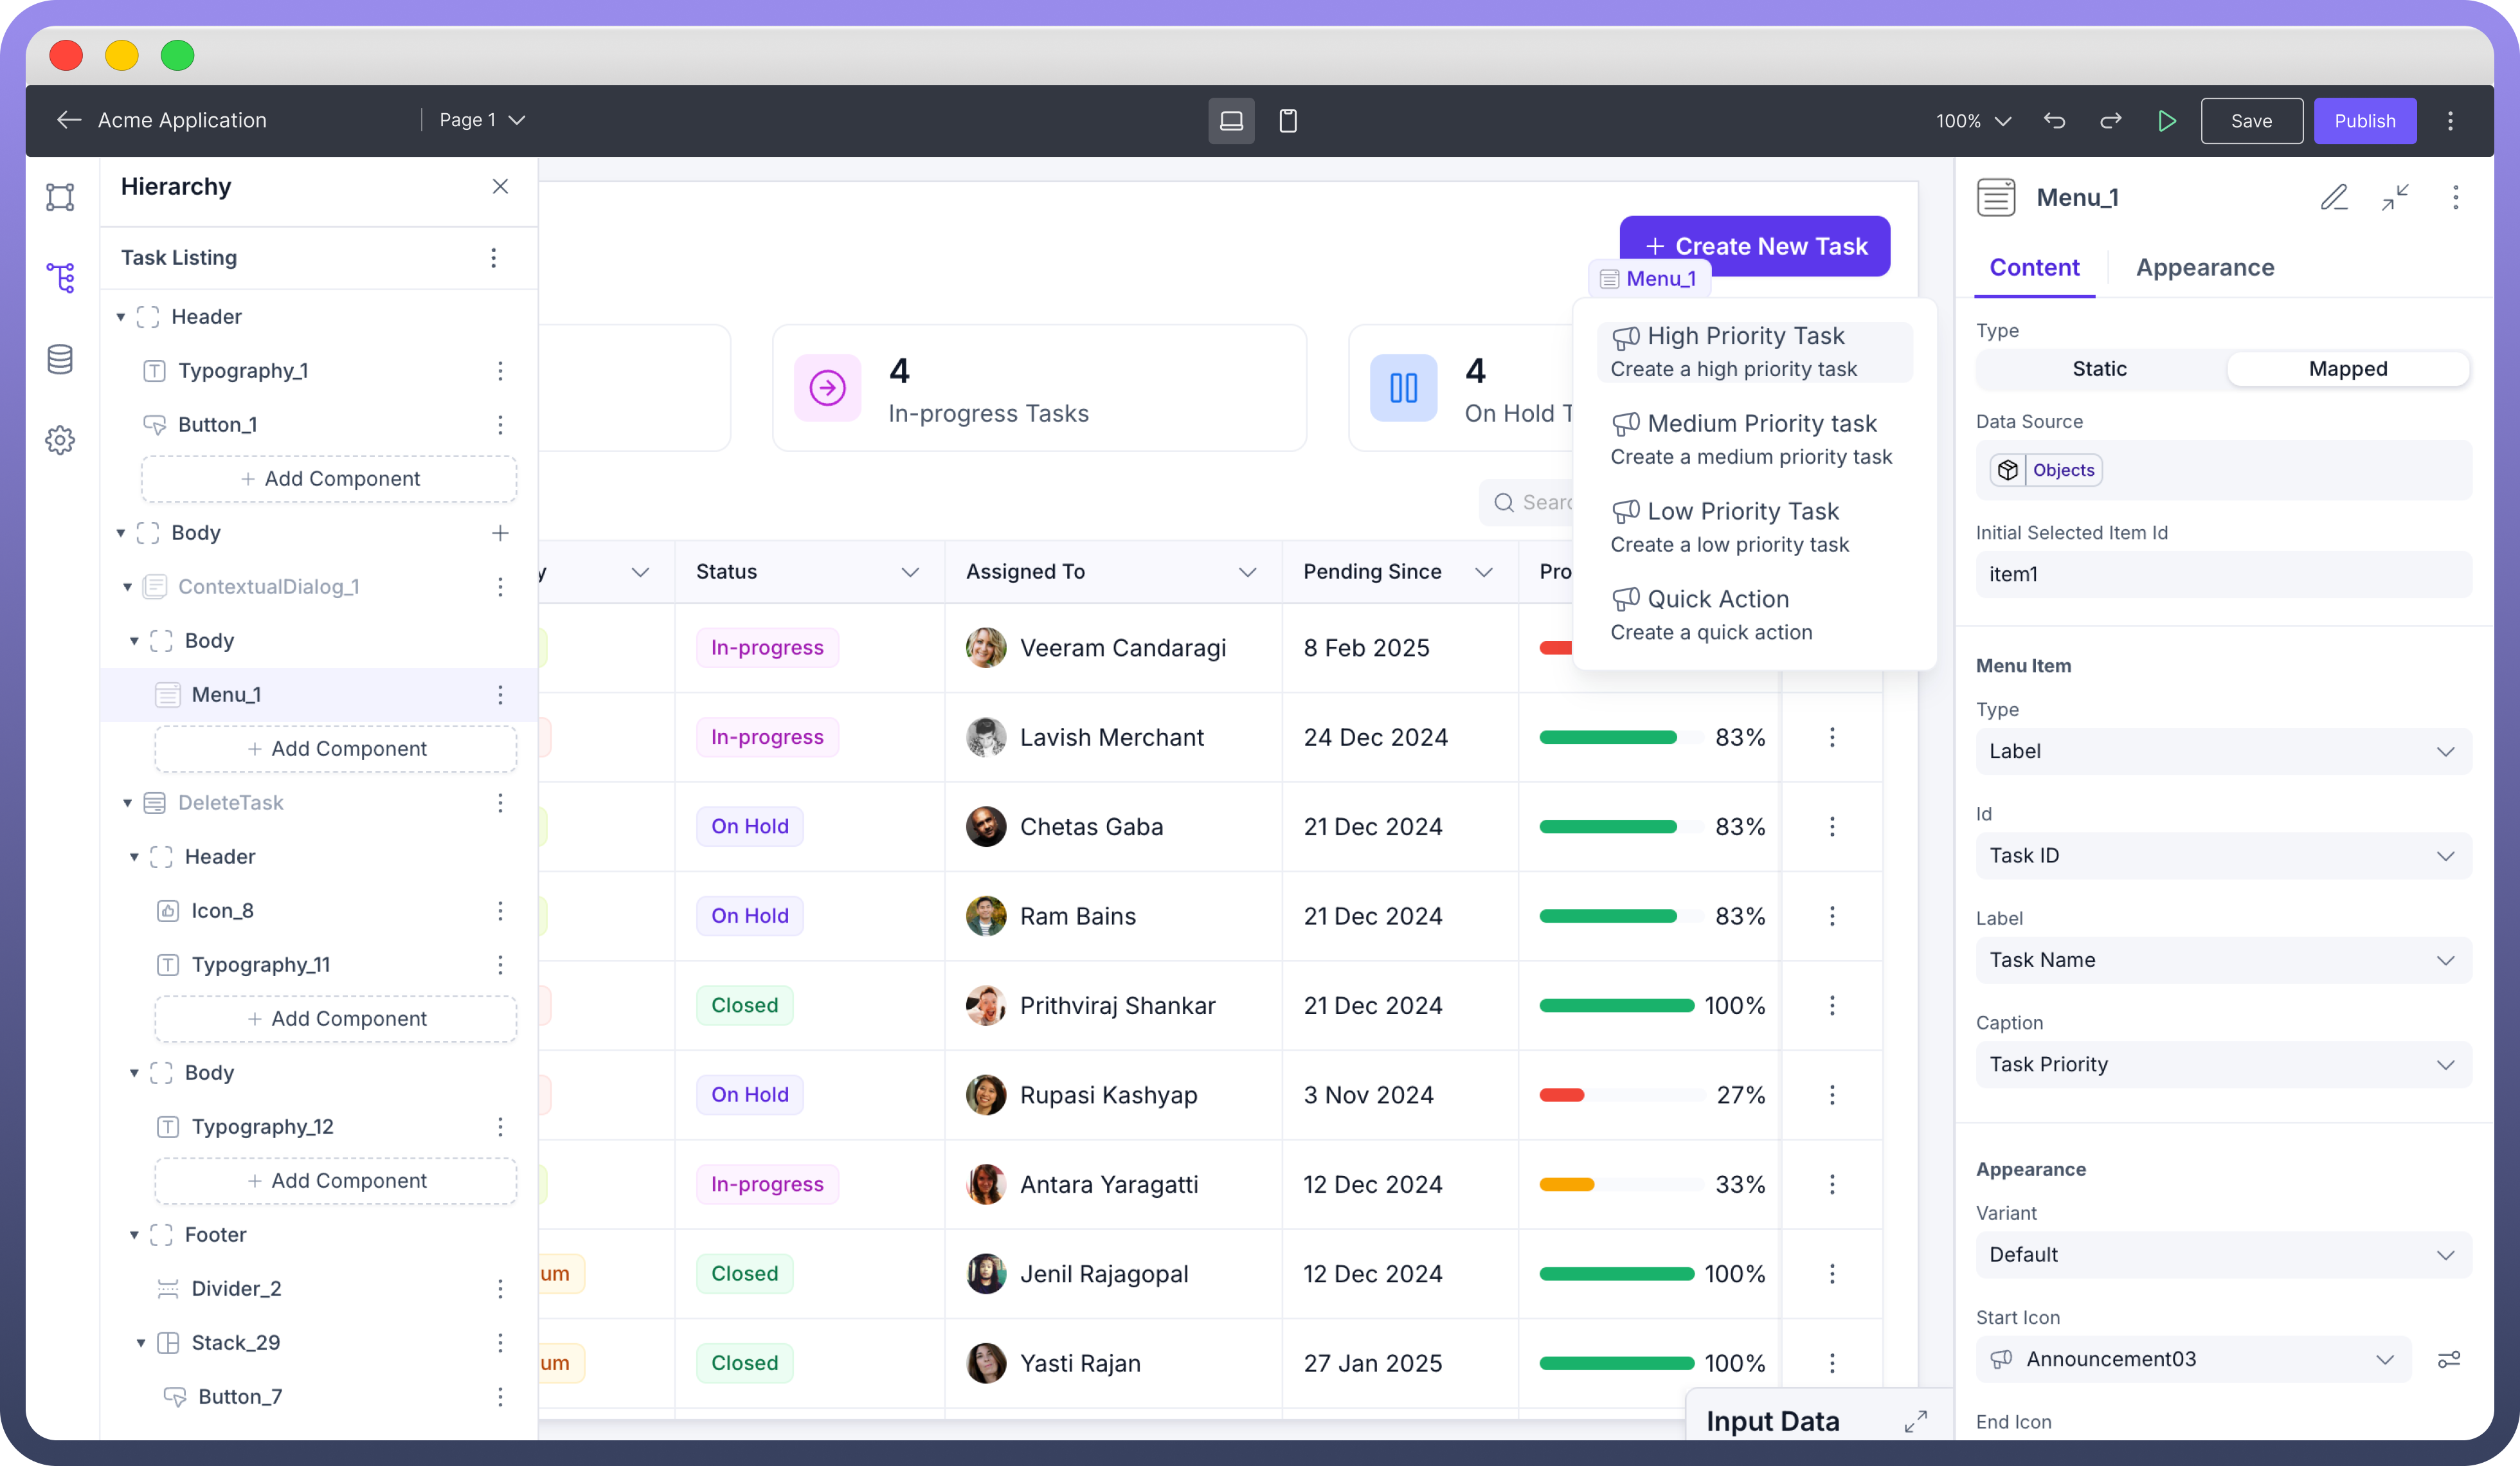2520x1466 pixels.
Task: Collapse the Menu_1 properties panel
Action: tap(2395, 197)
